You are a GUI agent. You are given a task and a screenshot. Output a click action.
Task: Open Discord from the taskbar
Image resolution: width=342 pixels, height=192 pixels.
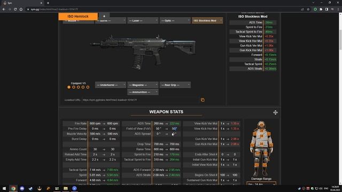coord(22,188)
